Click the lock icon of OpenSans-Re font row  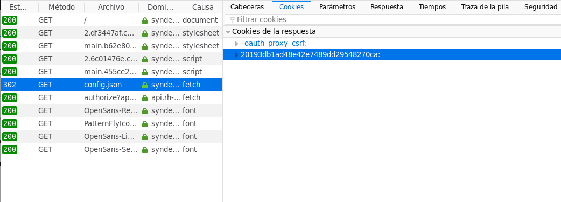[x=145, y=110]
